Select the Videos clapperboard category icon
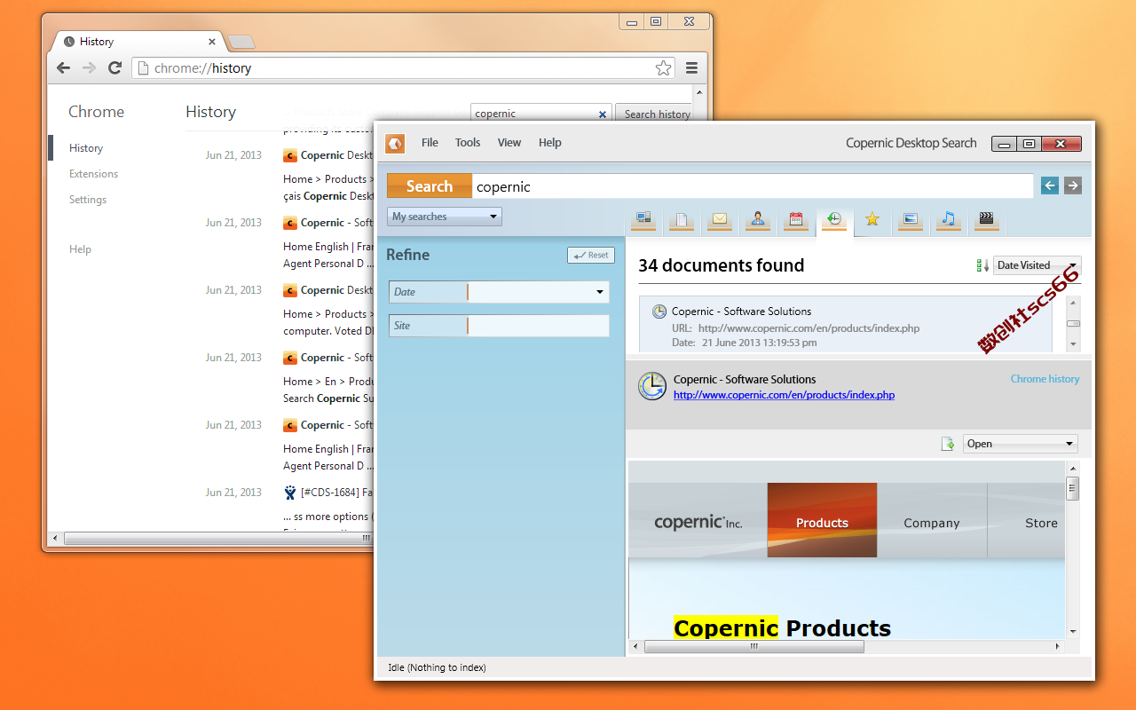Screen dimensions: 1136x710 tap(985, 220)
